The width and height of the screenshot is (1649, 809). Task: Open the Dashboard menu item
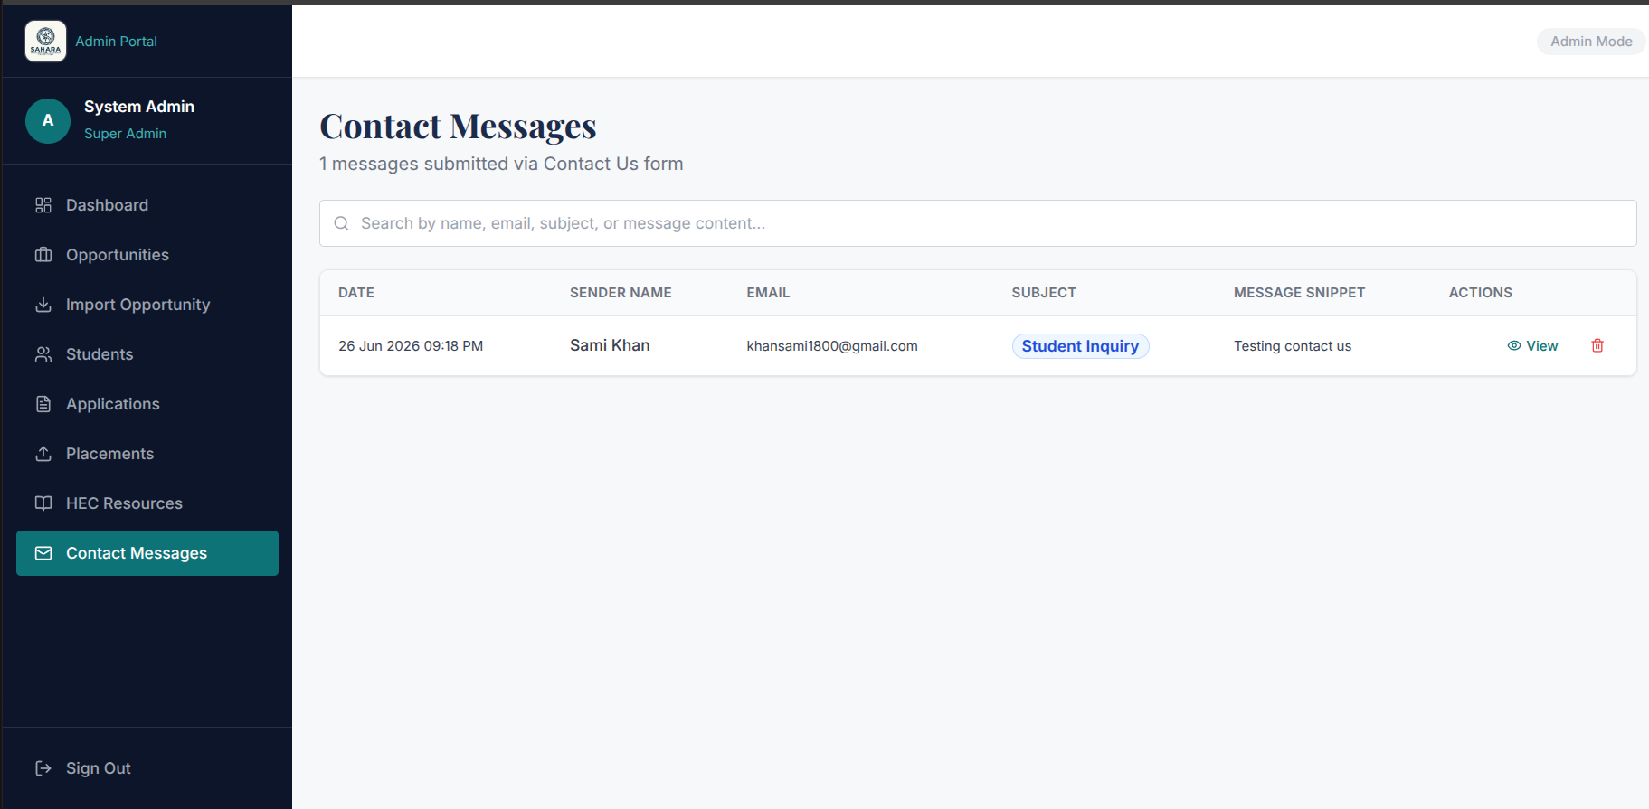[x=147, y=205]
